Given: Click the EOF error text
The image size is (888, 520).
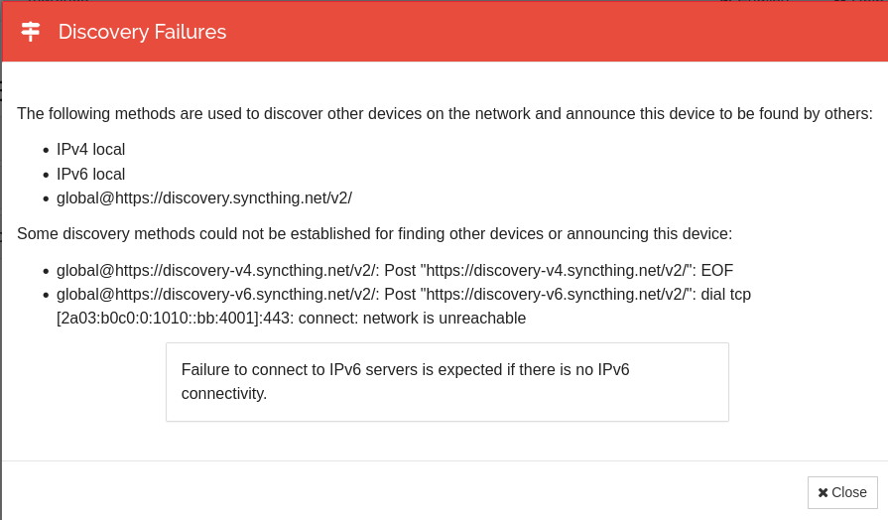Looking at the screenshot, I should (x=717, y=270).
